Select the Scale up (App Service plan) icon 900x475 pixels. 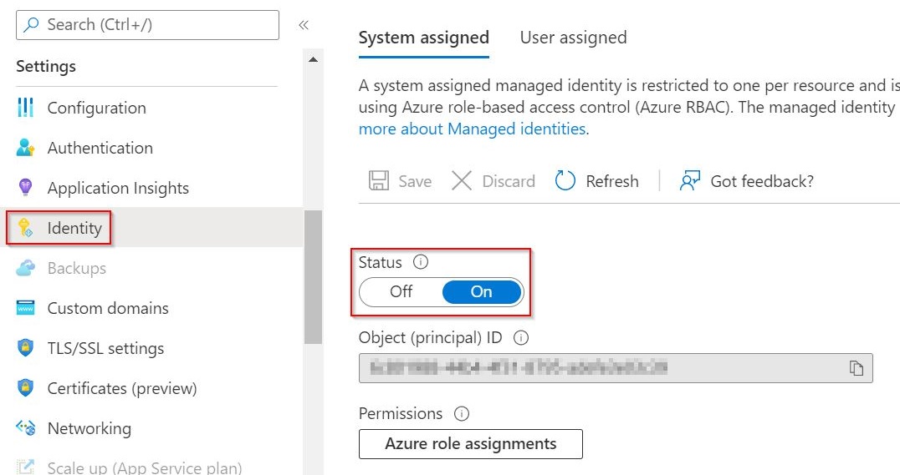pyautogui.click(x=25, y=467)
